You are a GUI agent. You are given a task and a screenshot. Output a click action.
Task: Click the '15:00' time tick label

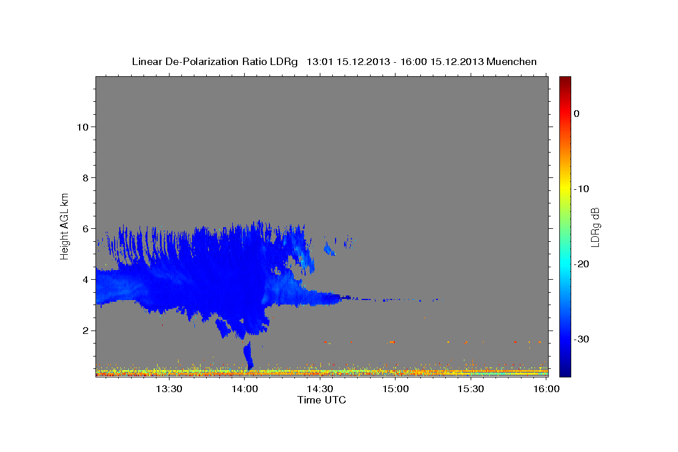pyautogui.click(x=395, y=389)
